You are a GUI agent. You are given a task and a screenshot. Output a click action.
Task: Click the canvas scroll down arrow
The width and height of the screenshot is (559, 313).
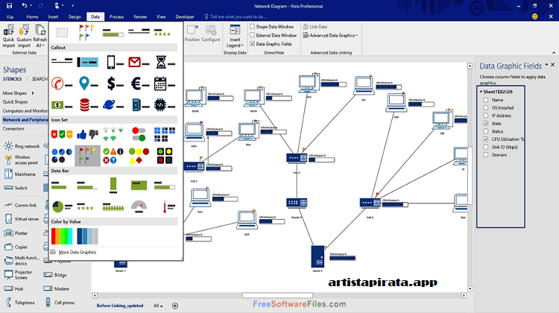click(470, 288)
